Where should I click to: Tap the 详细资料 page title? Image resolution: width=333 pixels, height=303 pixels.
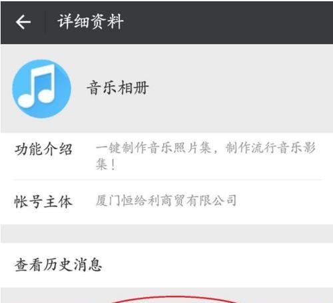pos(91,21)
